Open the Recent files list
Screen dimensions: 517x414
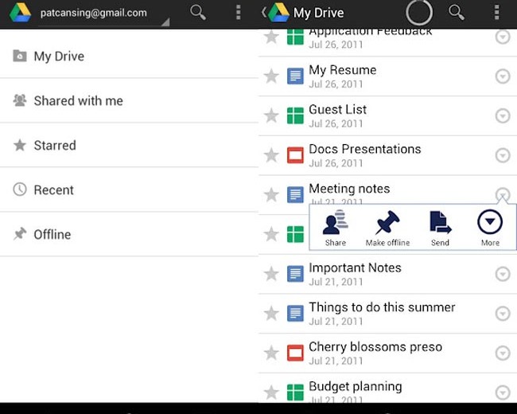tap(53, 190)
